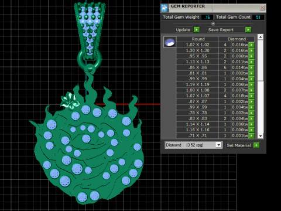Click the green arrow beside Update
281x211 pixels.
click(x=197, y=30)
